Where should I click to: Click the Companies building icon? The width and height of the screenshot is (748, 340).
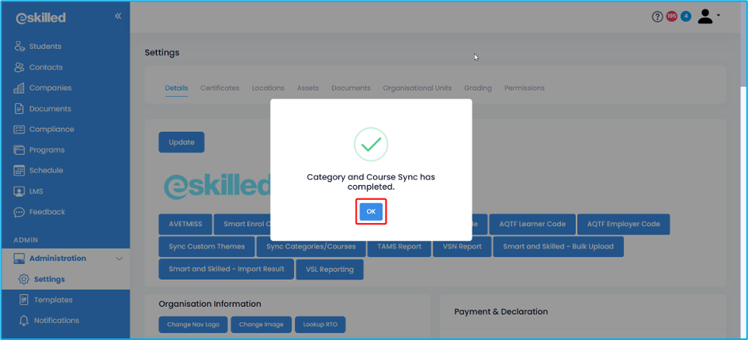point(20,88)
